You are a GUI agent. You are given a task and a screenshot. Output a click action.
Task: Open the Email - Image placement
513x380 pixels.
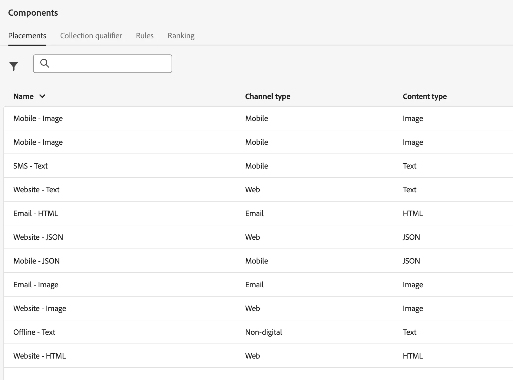tap(259, 284)
